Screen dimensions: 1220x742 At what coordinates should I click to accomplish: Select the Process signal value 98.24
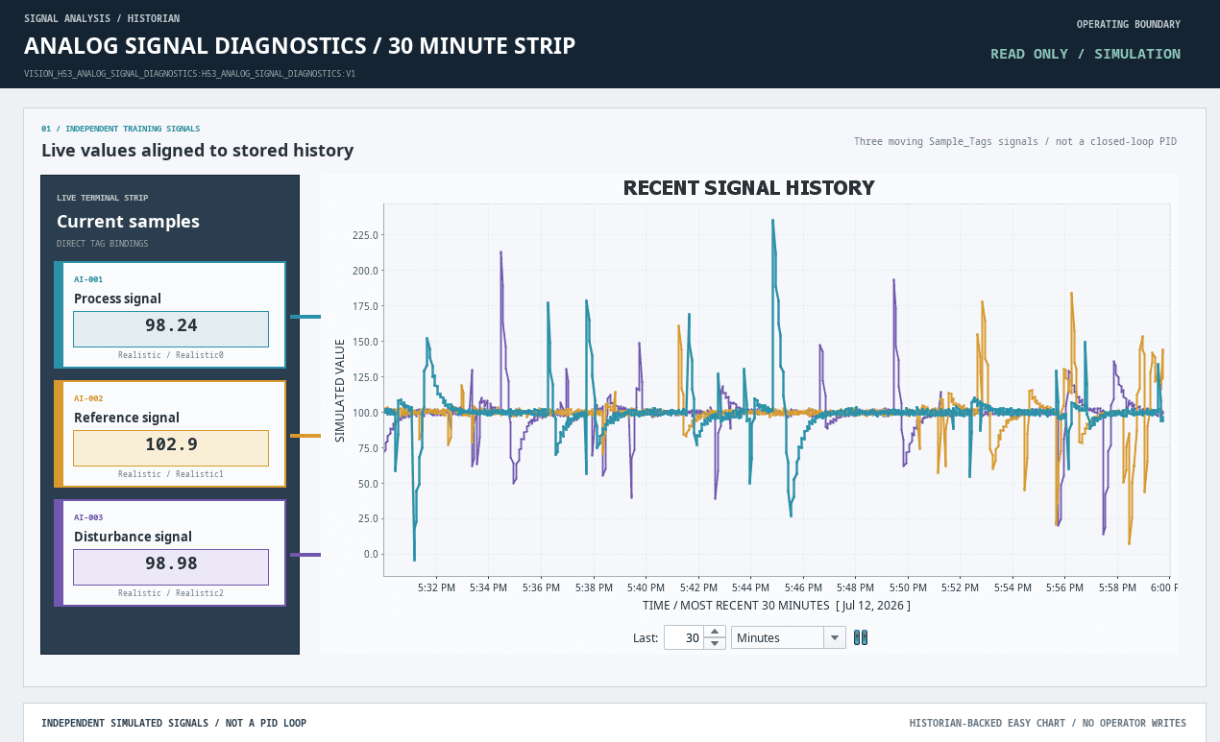point(171,328)
